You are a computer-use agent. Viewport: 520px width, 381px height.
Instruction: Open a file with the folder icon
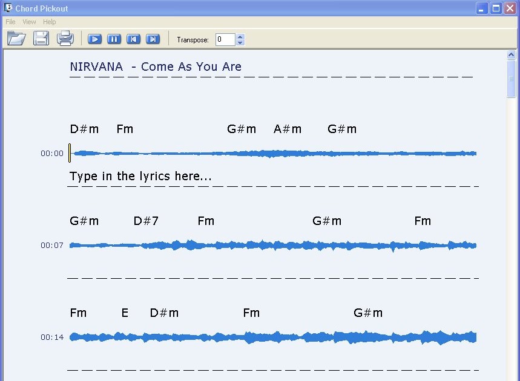16,39
